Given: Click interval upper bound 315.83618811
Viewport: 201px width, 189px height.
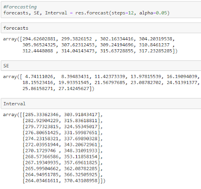Looking at the screenshot, I should coord(80,121).
